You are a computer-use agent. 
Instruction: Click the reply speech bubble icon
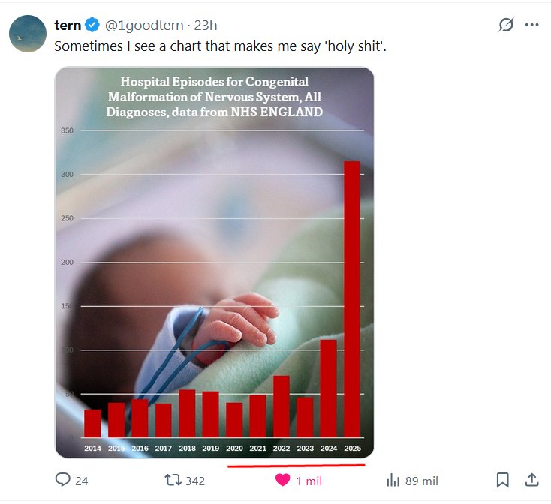coord(63,480)
